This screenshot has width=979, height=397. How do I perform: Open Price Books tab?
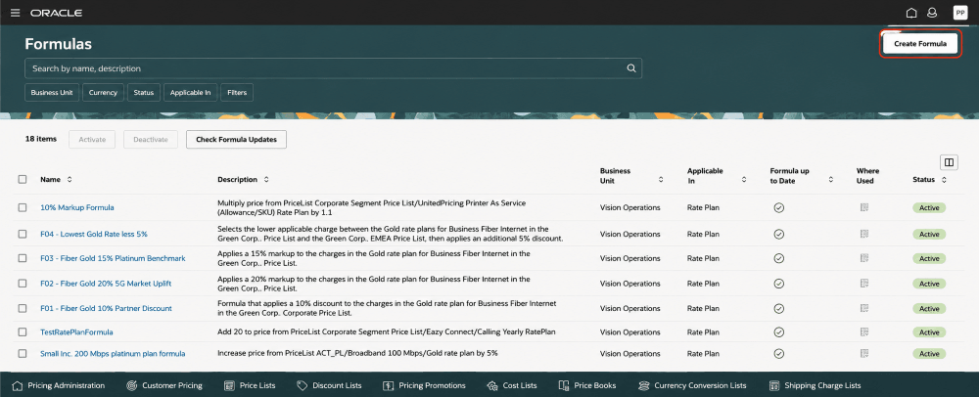587,385
